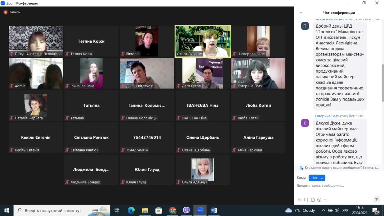
Task: Click the muted mic icon for Тетяна Корж
Action: pyautogui.click(x=67, y=54)
